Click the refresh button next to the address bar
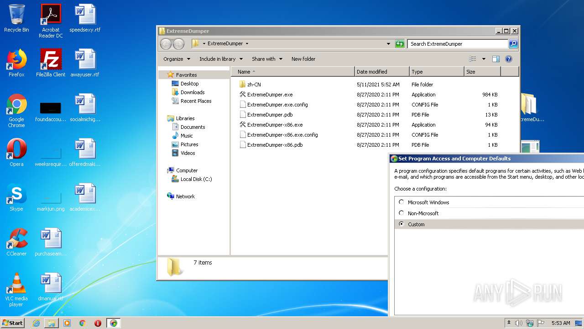 (x=400, y=44)
